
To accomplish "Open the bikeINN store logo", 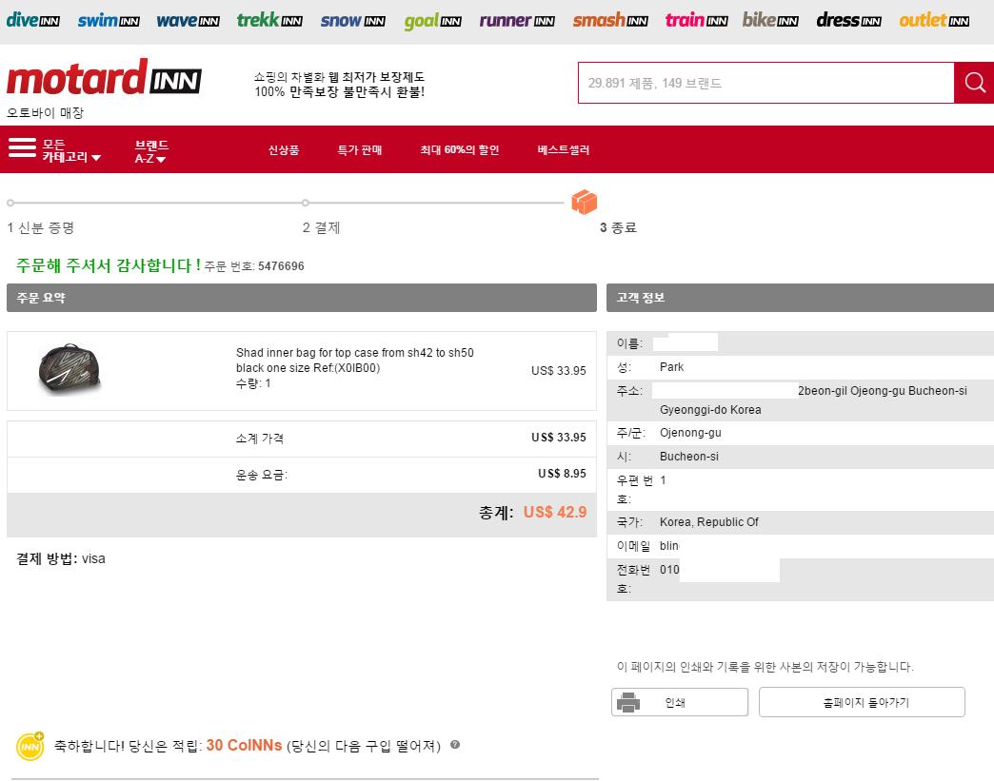I will click(770, 20).
